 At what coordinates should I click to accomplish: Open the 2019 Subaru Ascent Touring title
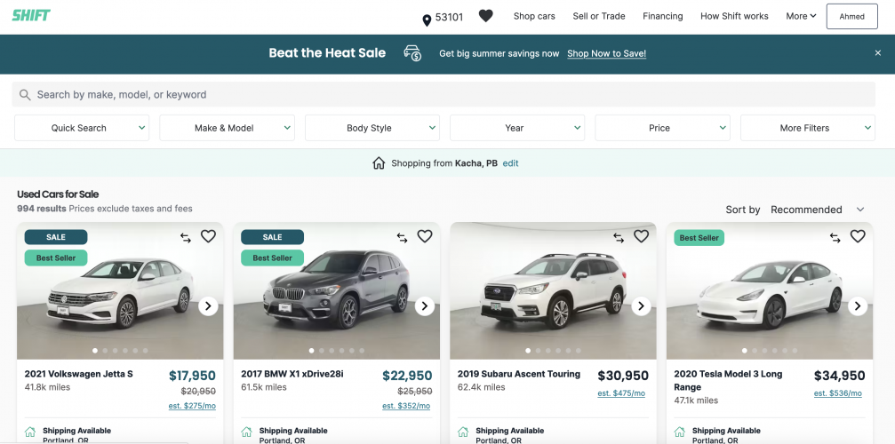(519, 374)
